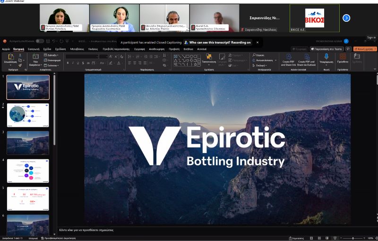
Task: Click the Paste (Επικόλληση) clipboard icon
Action: (x=10, y=57)
